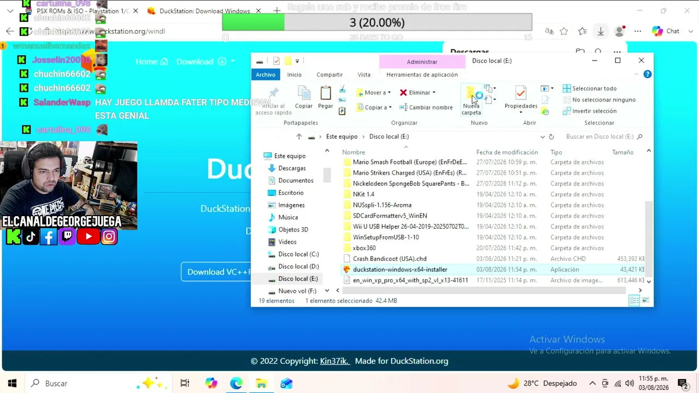
Task: Open quick access toolbar customize dropdown
Action: 297,61
